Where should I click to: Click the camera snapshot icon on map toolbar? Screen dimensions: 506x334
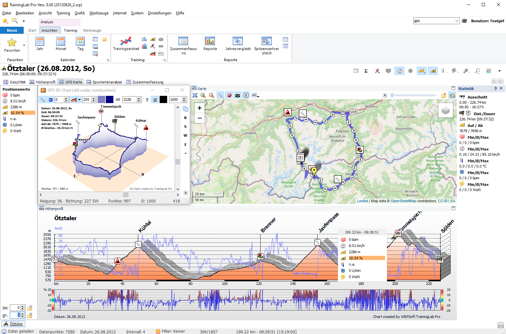coord(238,95)
